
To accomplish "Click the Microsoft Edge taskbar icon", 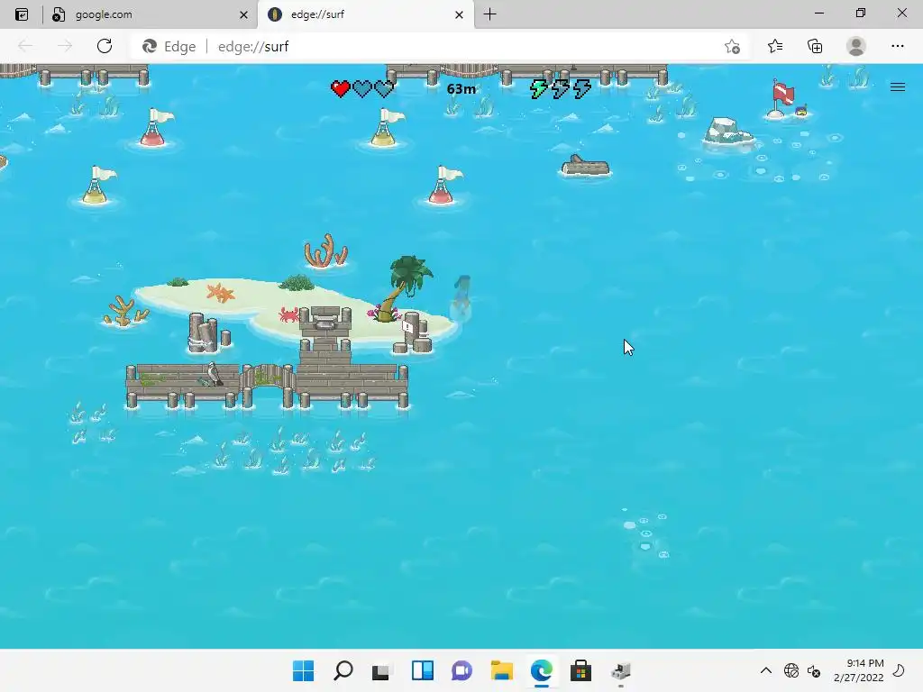I will [x=541, y=670].
